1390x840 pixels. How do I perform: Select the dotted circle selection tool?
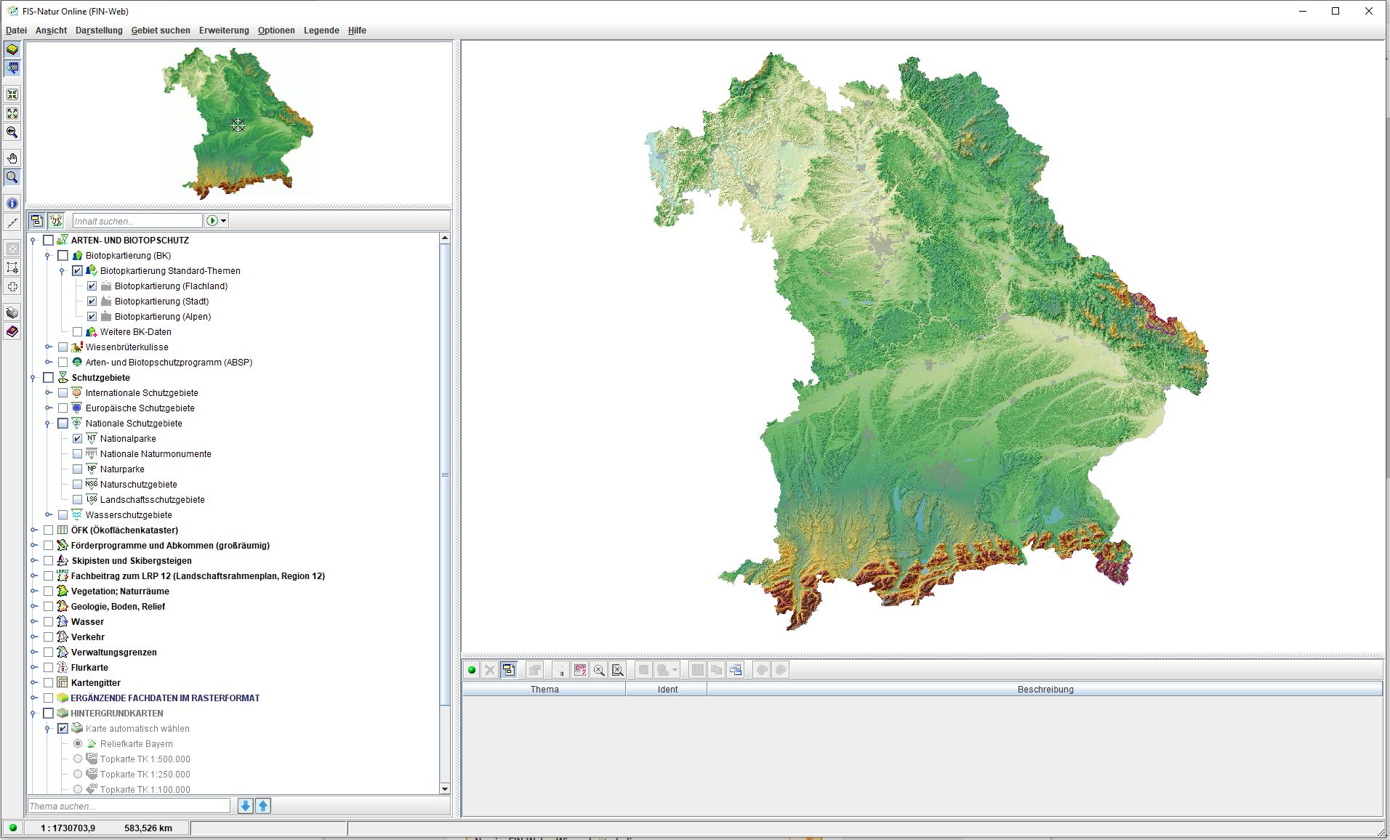coord(12,286)
